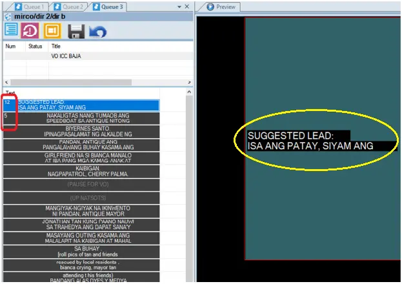The image size is (402, 284).
Task: Select the VO ICC BAJA story row
Action: coord(70,56)
